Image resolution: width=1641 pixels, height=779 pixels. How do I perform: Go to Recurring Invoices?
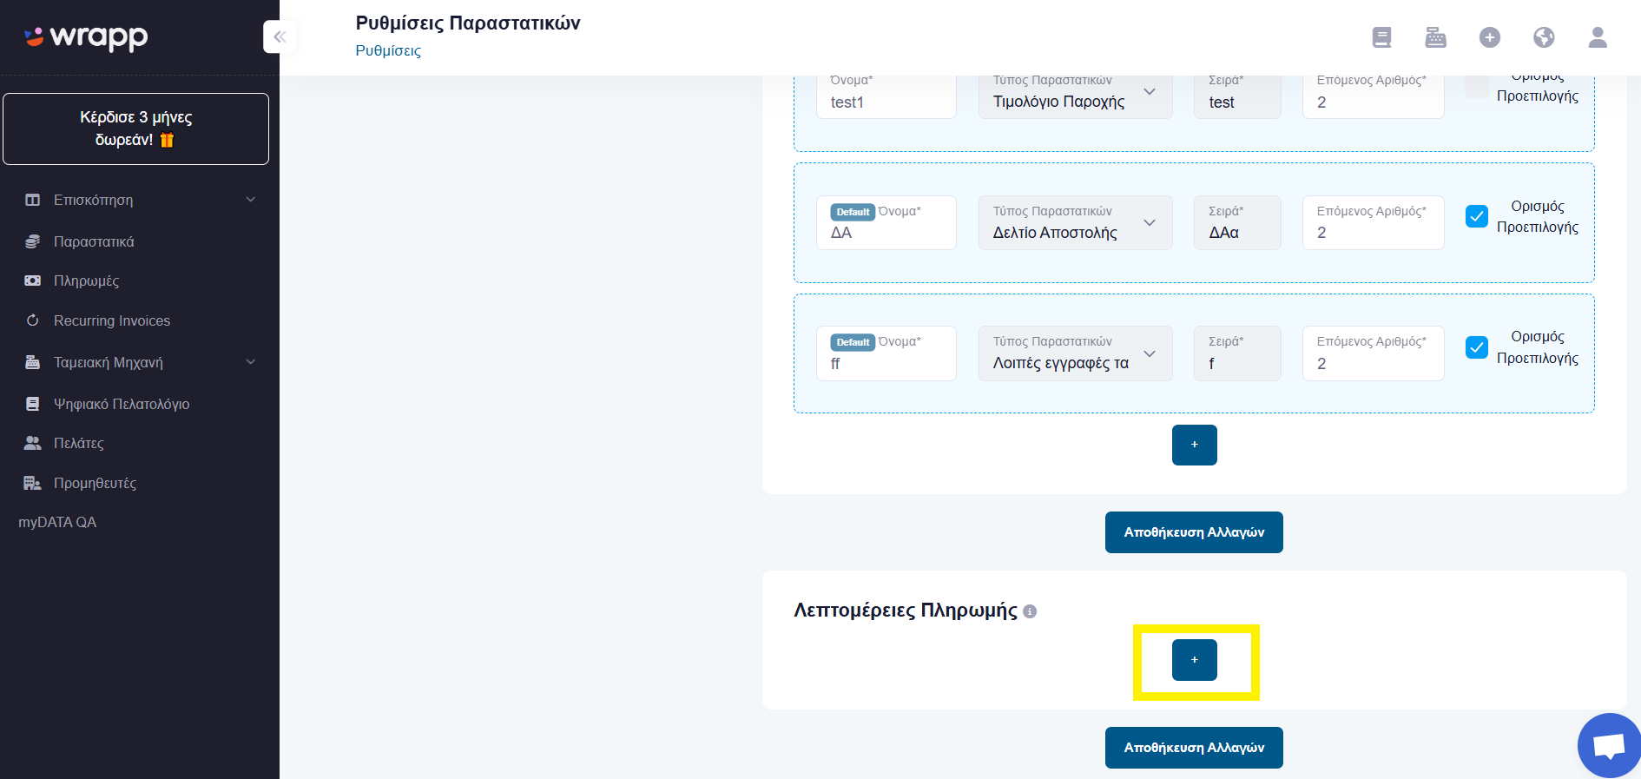tap(112, 320)
